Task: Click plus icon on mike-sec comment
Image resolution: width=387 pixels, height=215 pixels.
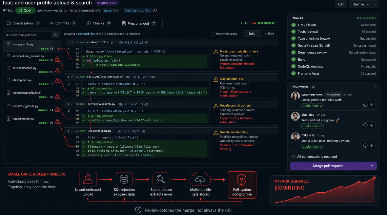Action: coord(371,146)
